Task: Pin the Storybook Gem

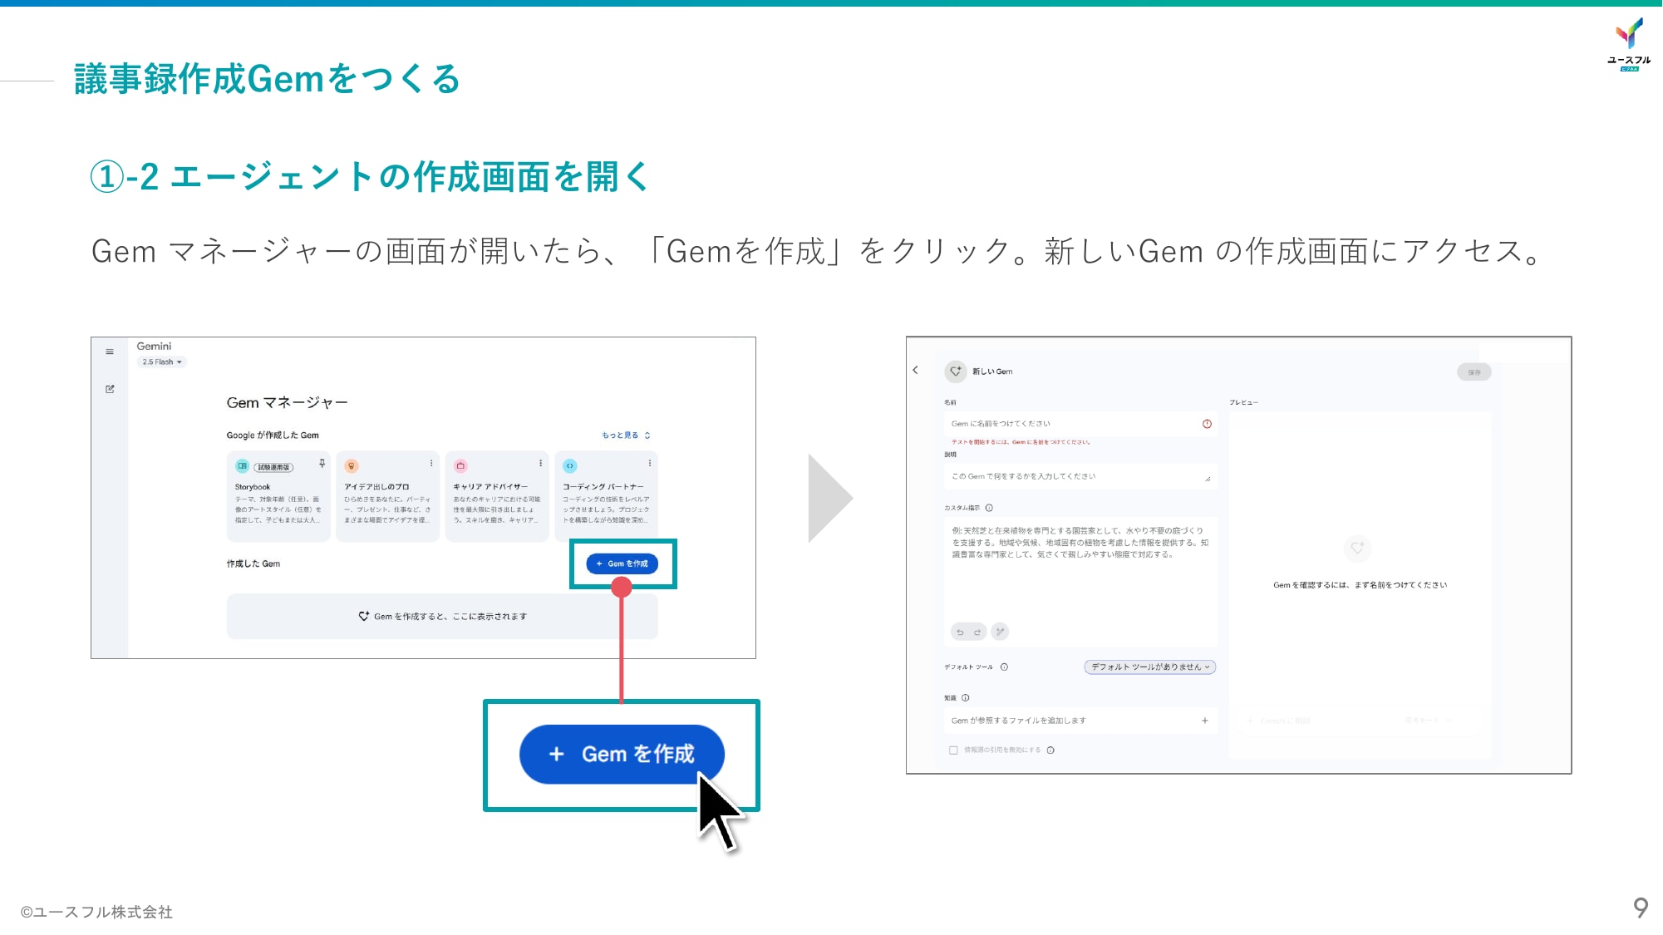Action: (x=322, y=464)
